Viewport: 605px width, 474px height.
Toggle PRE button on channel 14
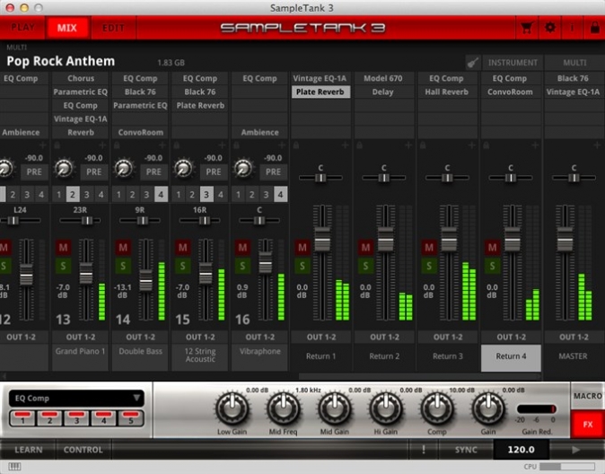point(153,171)
